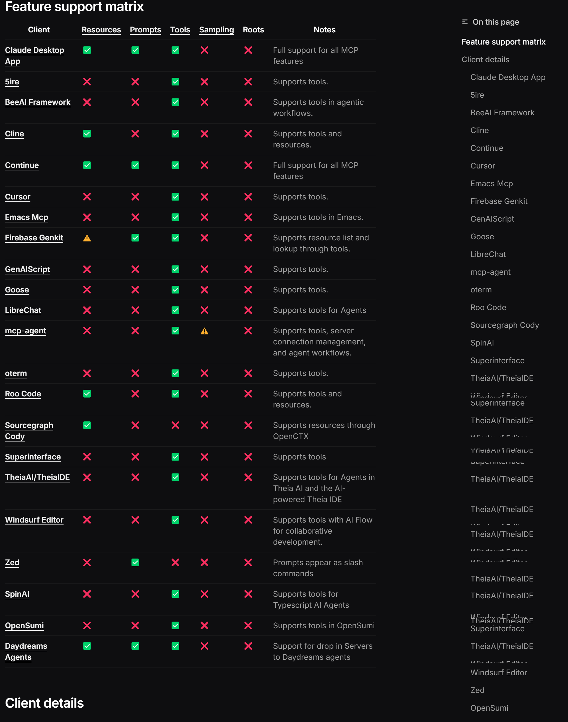Open the Windsurf Editor client link
Viewport: 568px width, 722px height.
coord(34,520)
